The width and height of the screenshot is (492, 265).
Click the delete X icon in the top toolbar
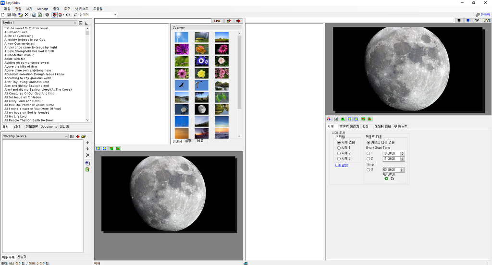coord(26,15)
